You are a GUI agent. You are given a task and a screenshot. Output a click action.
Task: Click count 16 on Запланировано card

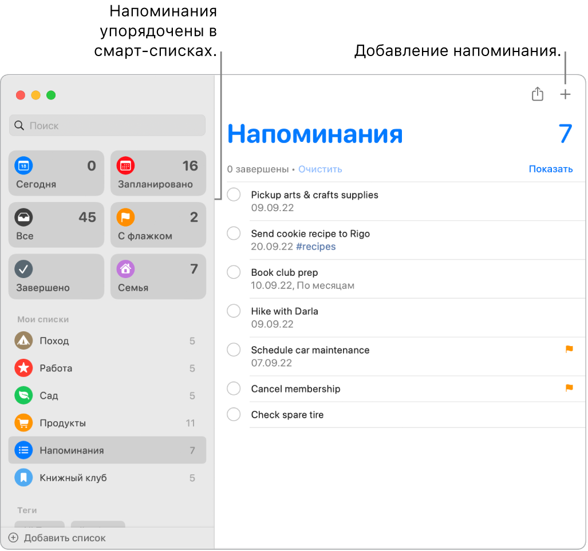[190, 166]
